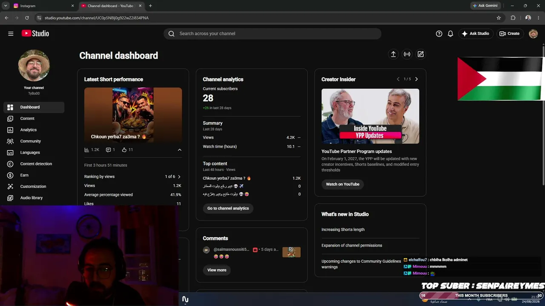
Task: Open the Latest Short performance thumbnail
Action: [x=133, y=115]
